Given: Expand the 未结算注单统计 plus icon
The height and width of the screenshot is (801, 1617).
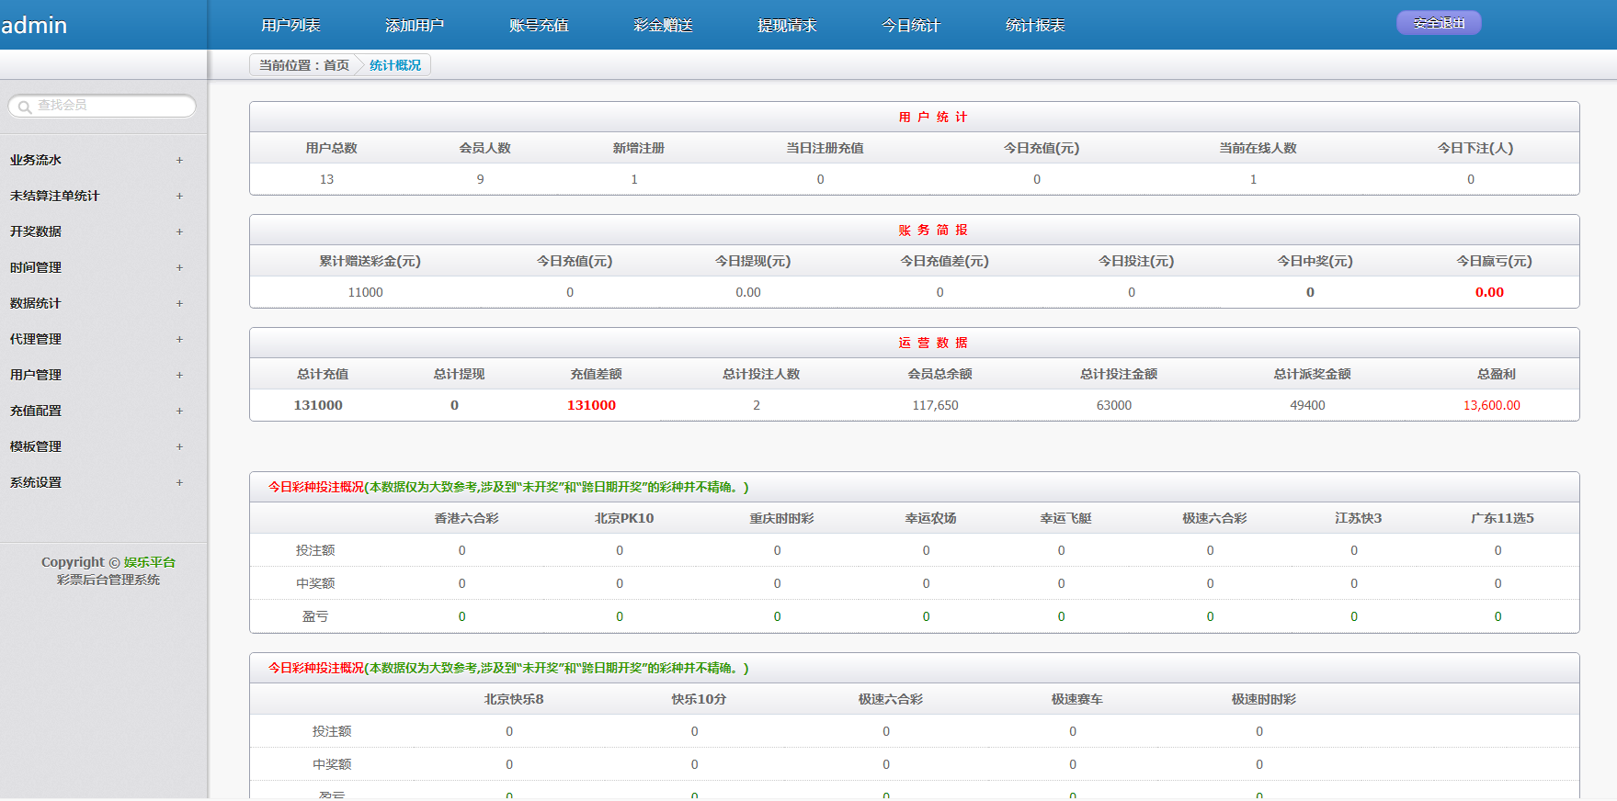Looking at the screenshot, I should click(x=179, y=196).
